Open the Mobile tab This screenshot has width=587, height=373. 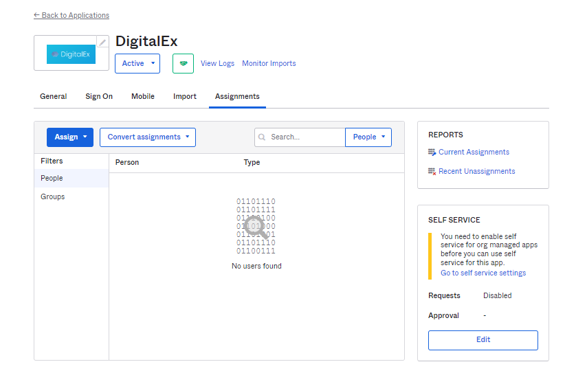click(143, 97)
